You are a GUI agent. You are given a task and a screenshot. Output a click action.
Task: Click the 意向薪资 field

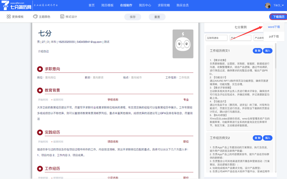click(x=98, y=77)
